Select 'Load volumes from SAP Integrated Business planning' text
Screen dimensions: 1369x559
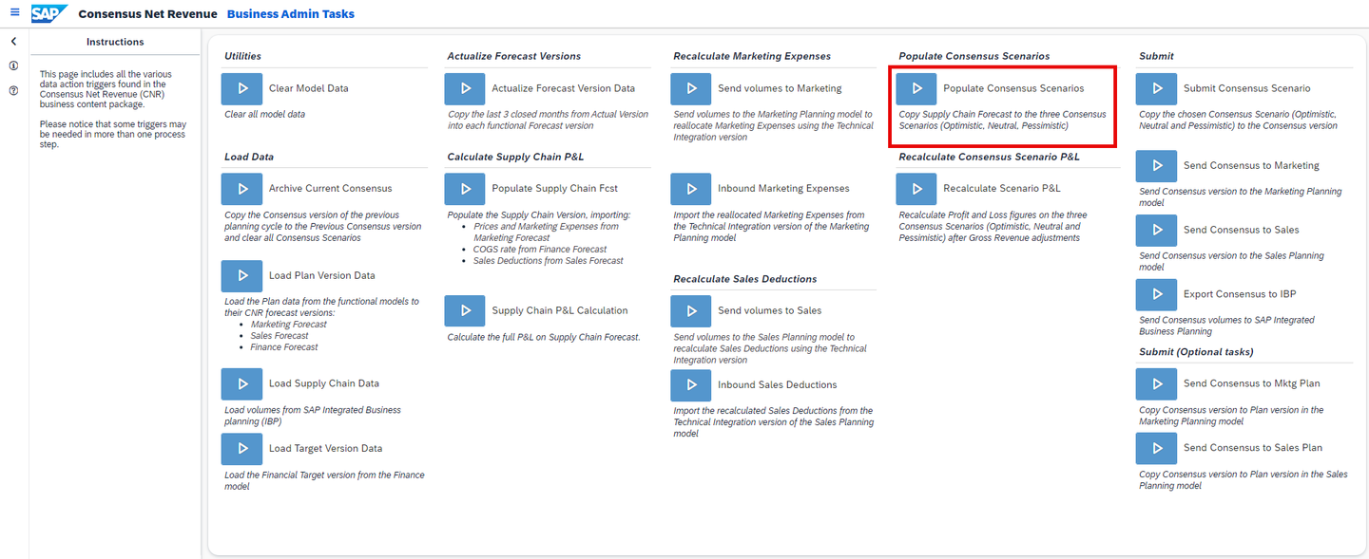[313, 416]
